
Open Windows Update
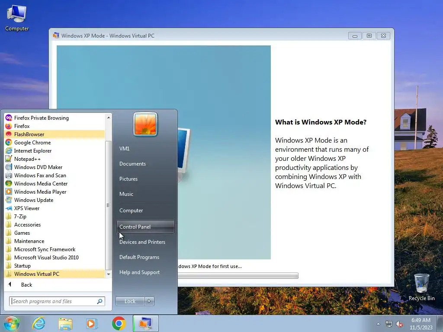pos(55,200)
